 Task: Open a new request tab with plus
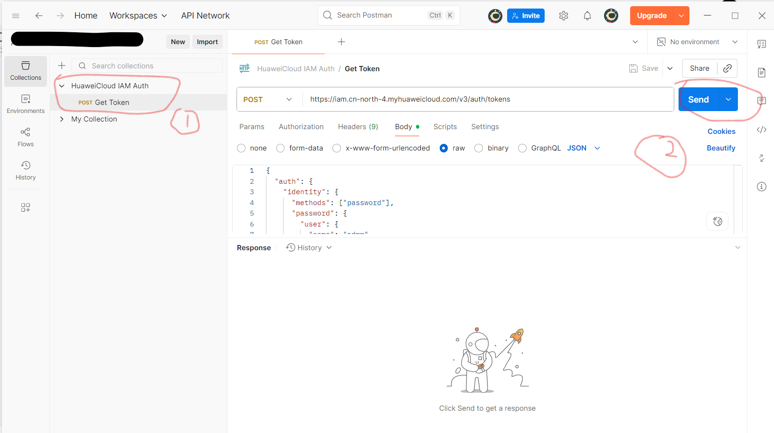(341, 42)
